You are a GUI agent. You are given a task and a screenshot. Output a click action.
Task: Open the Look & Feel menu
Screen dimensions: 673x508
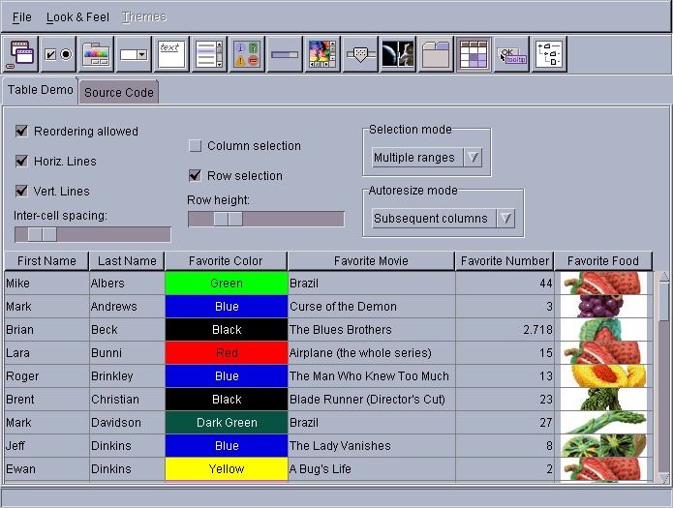click(x=77, y=17)
